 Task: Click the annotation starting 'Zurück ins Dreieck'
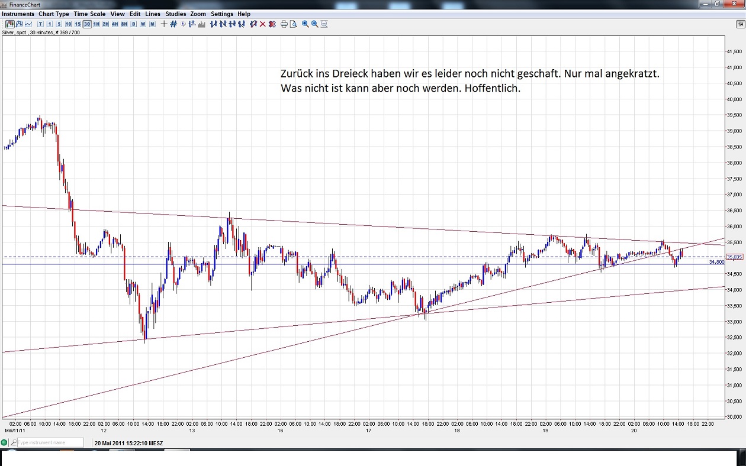click(470, 81)
